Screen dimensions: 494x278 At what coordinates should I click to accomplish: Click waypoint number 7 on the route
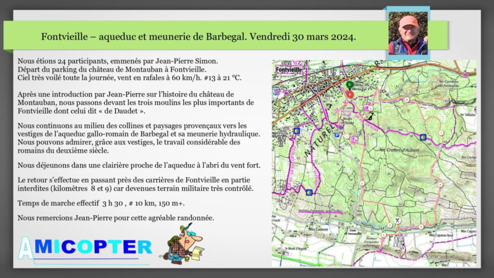point(441,133)
